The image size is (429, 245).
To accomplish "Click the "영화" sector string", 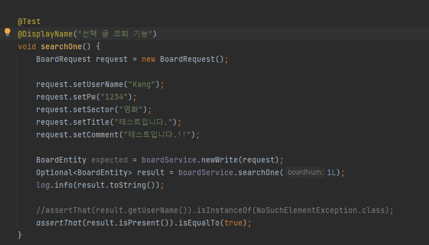I will tap(131, 109).
